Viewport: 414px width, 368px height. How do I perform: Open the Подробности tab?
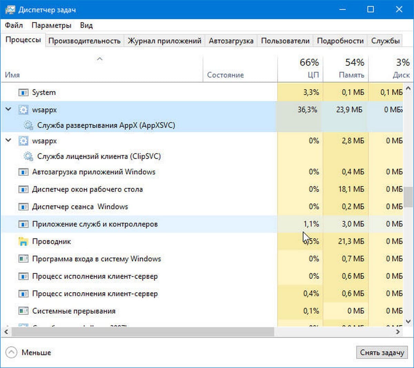340,41
